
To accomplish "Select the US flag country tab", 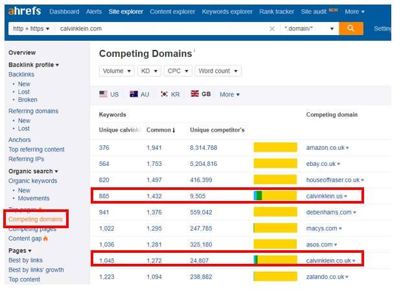I will [x=111, y=95].
